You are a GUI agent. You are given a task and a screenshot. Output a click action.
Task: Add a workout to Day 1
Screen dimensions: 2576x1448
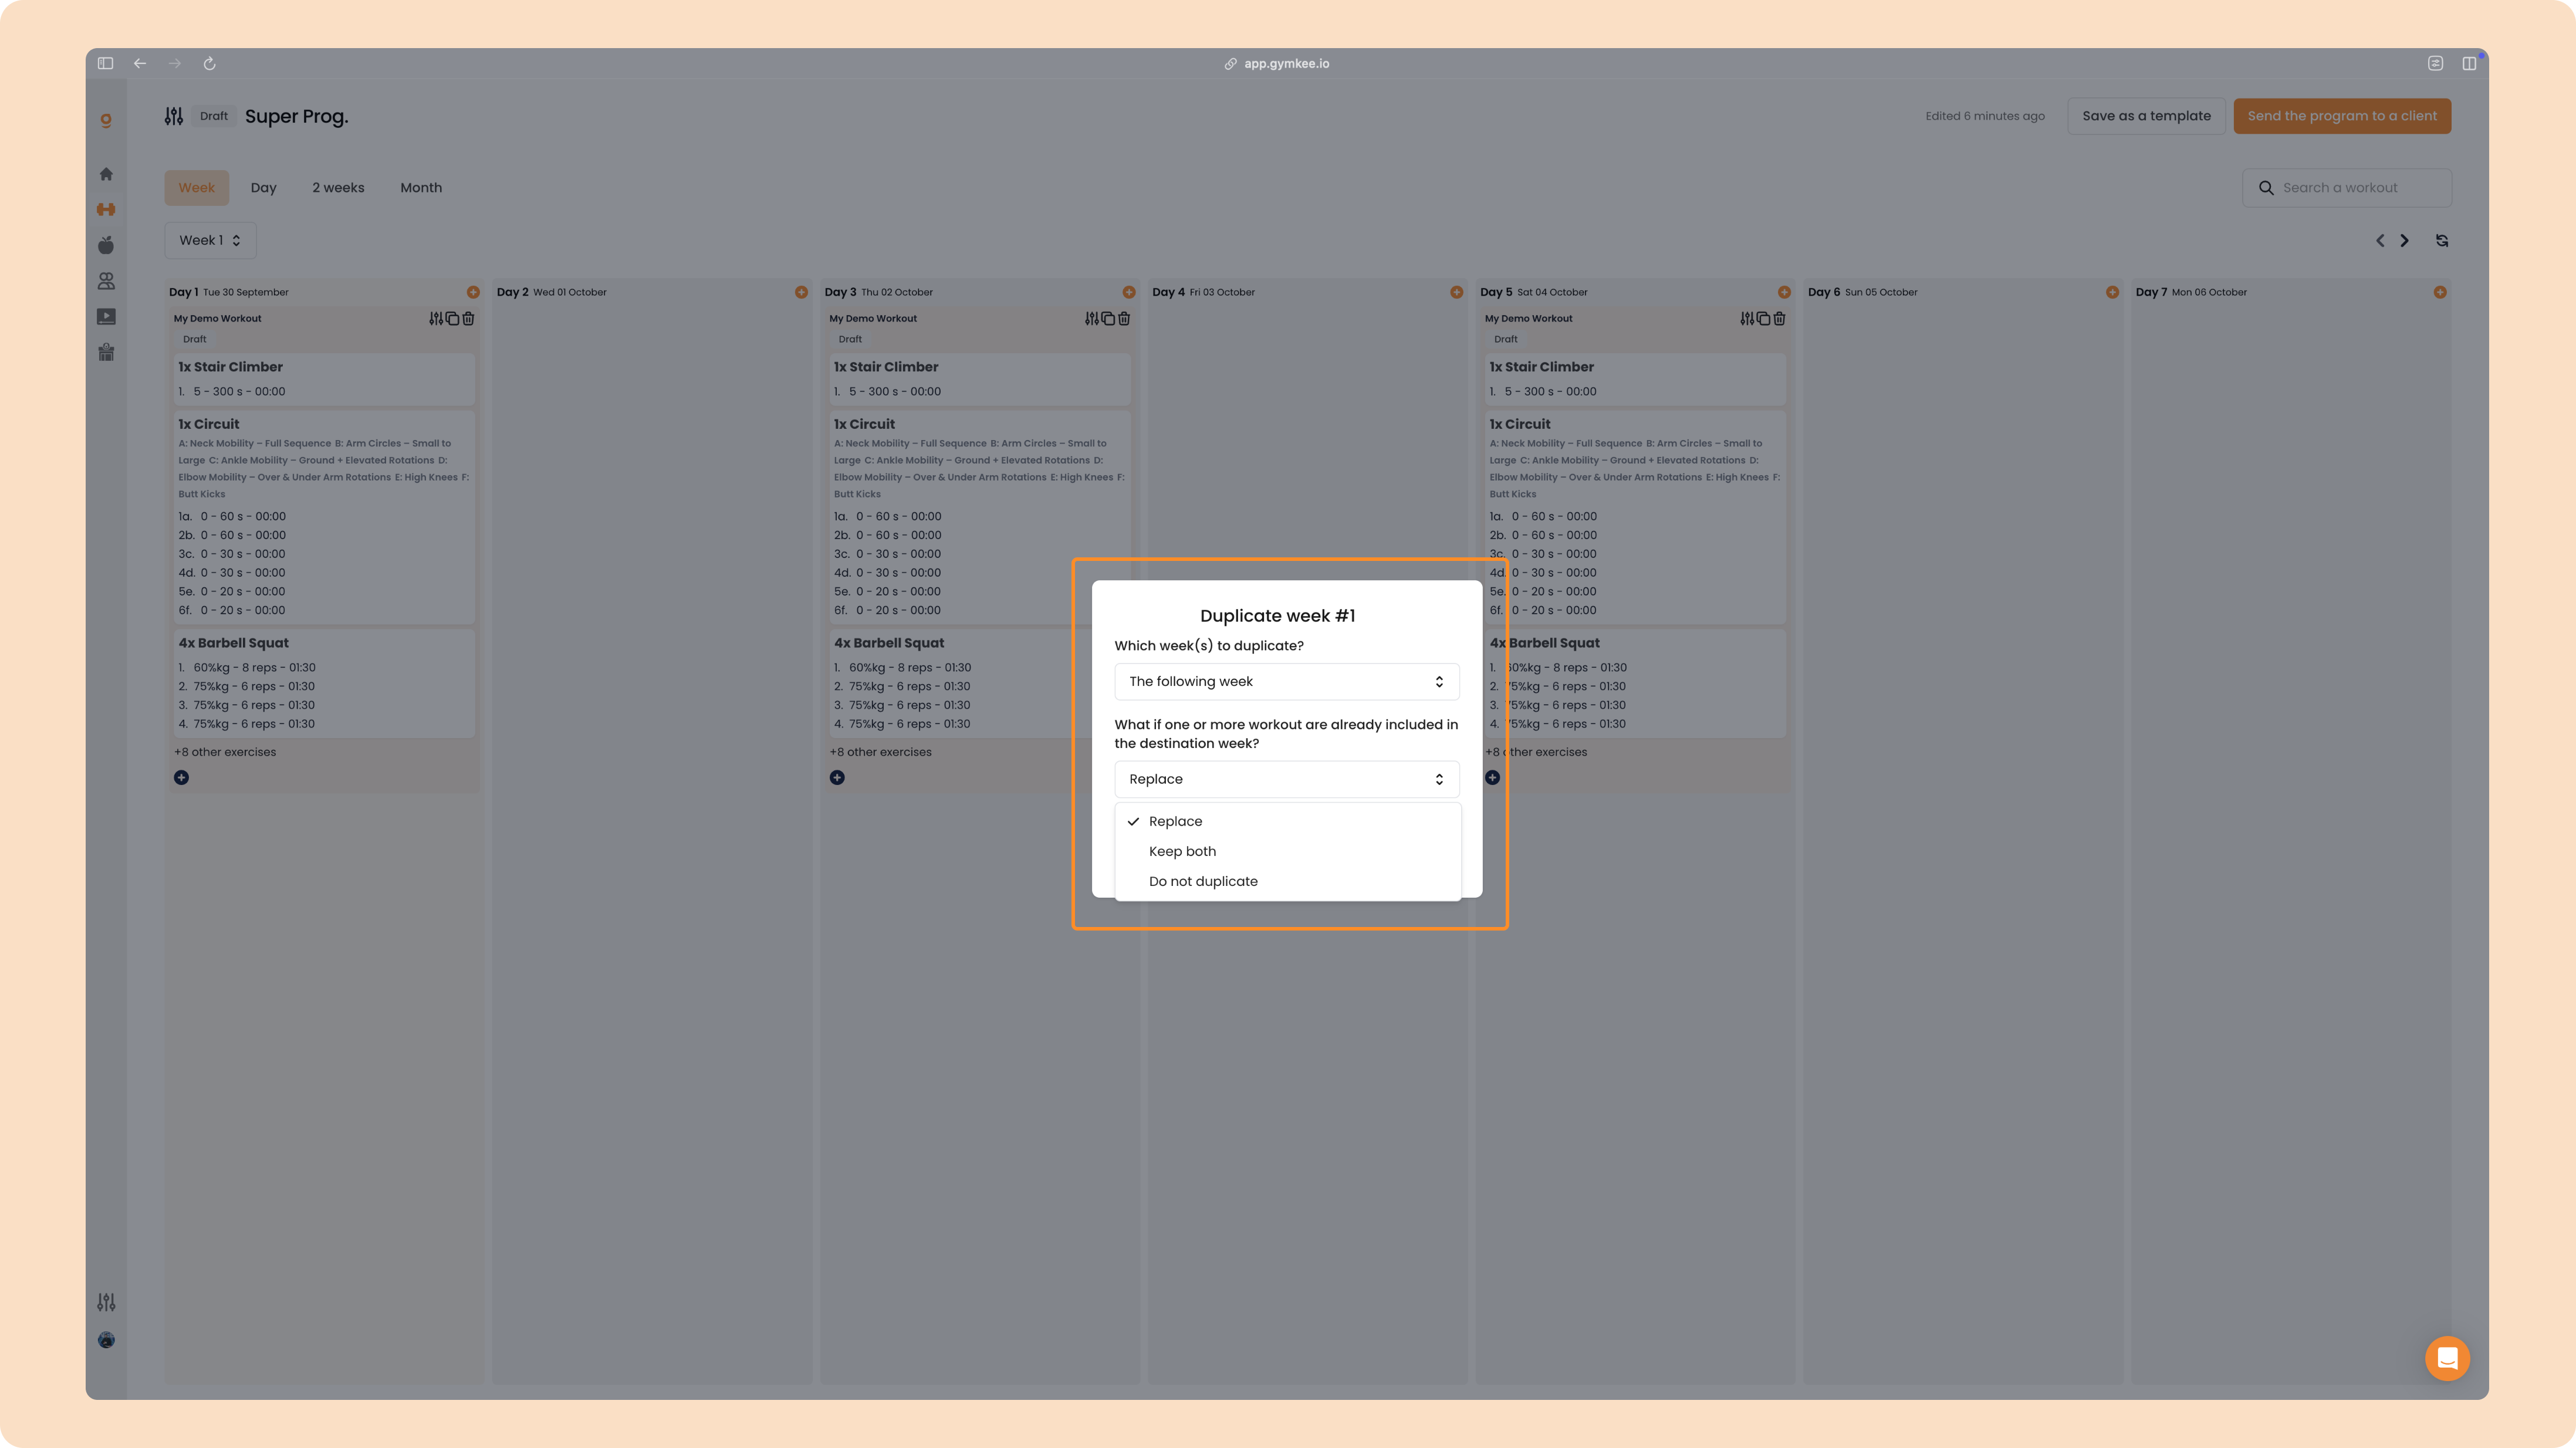(x=473, y=292)
